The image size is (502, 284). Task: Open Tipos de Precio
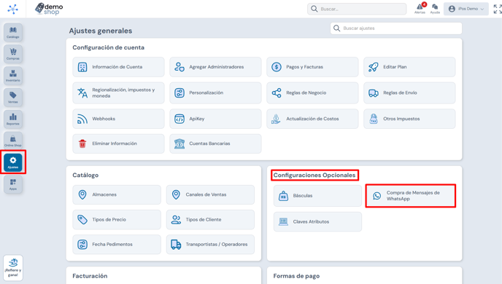click(117, 219)
